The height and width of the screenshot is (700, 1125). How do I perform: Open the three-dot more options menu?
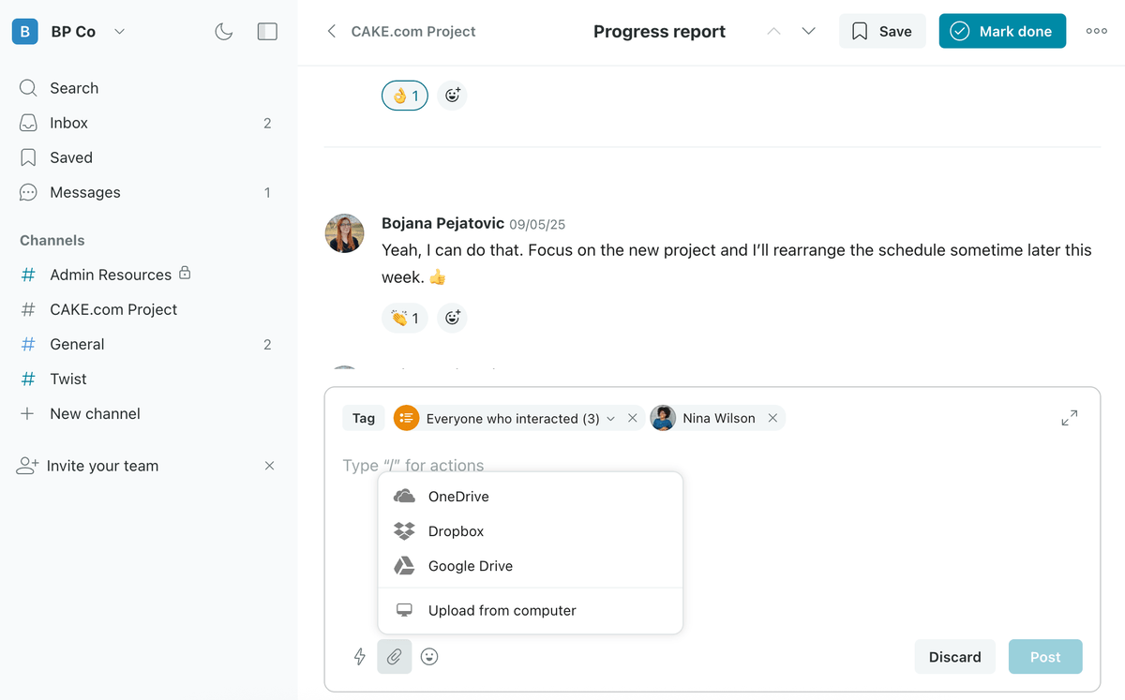click(x=1096, y=31)
